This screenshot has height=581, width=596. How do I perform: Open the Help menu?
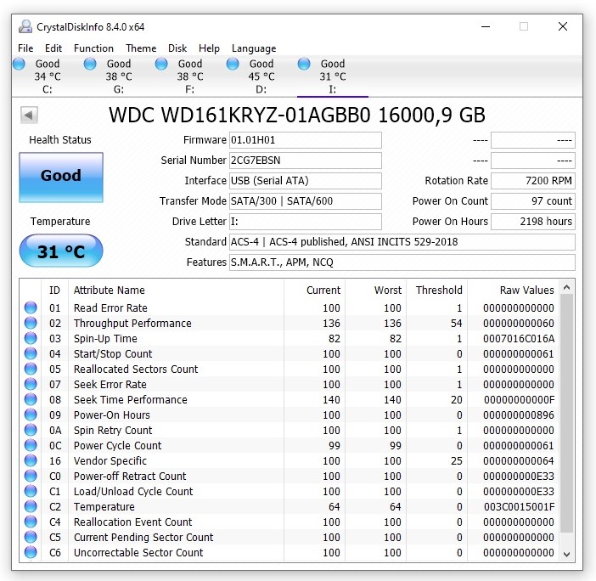pos(209,48)
